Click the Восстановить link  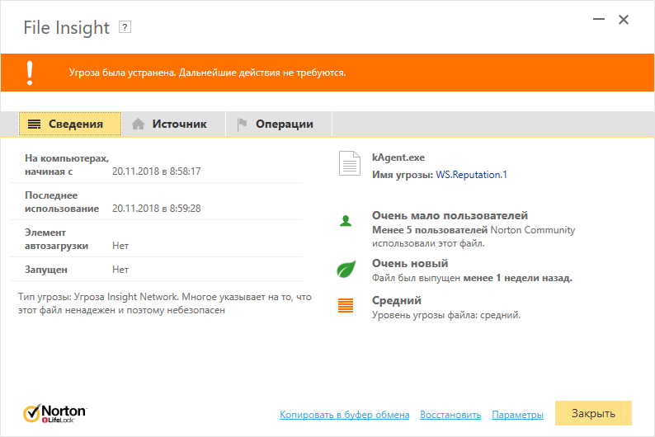[450, 415]
